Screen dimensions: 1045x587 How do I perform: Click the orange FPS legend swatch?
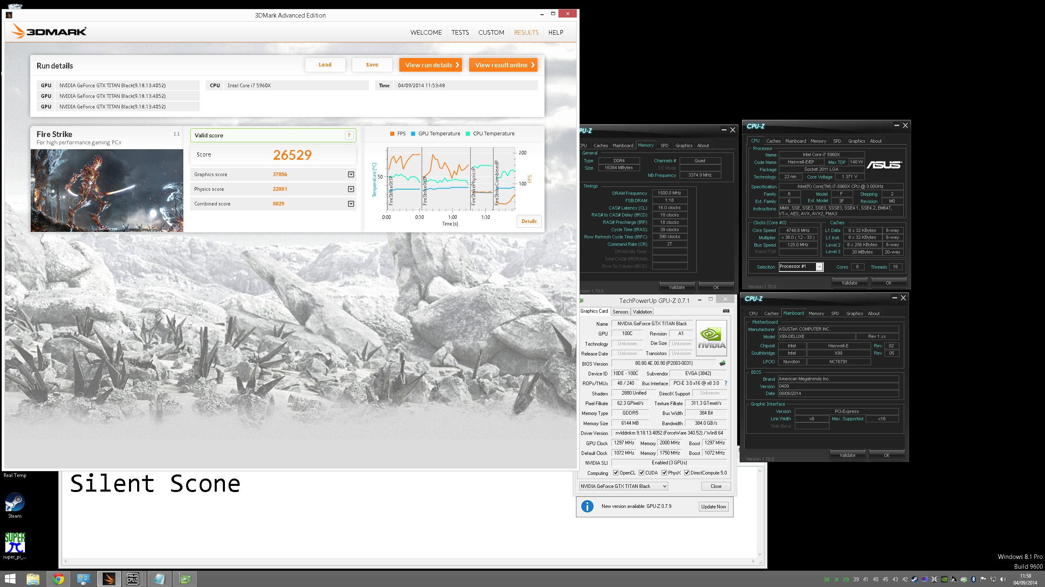pos(392,134)
